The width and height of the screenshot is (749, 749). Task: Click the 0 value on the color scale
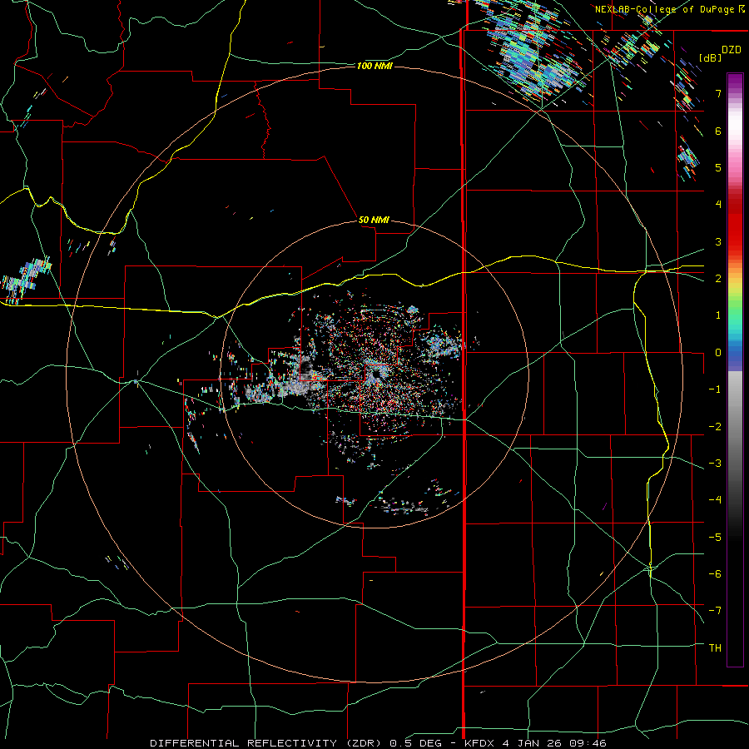pos(718,353)
